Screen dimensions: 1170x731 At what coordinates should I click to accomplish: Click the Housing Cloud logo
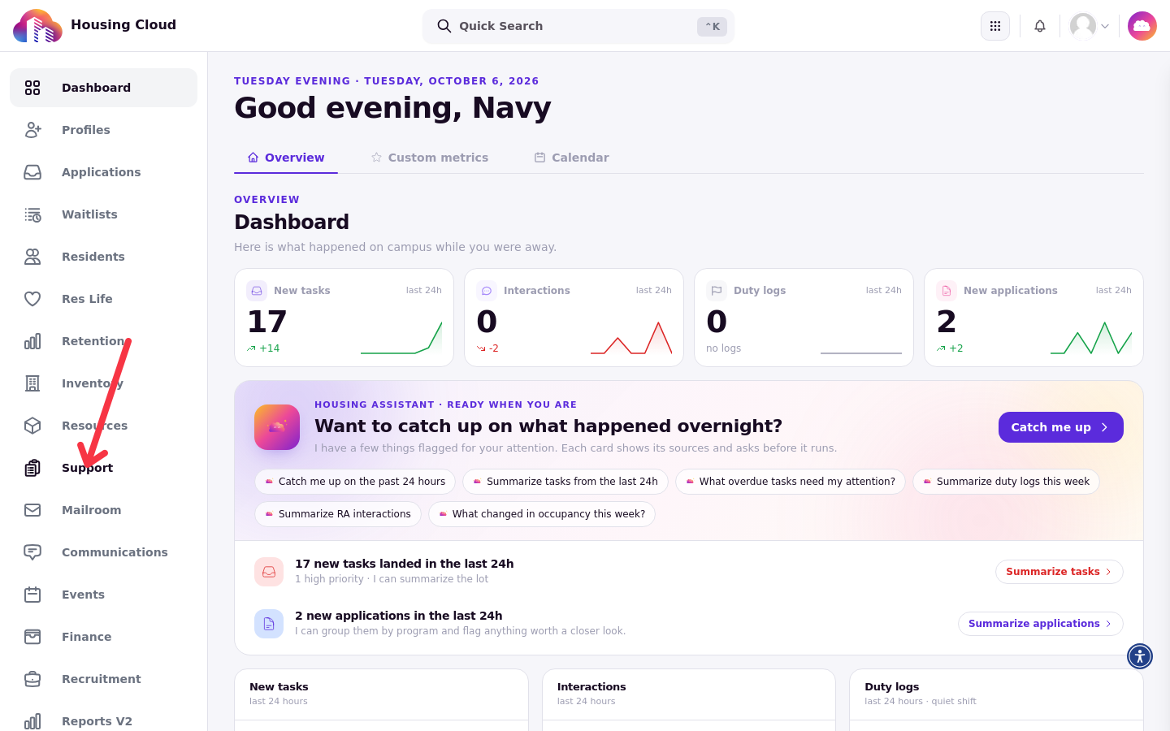coord(37,26)
